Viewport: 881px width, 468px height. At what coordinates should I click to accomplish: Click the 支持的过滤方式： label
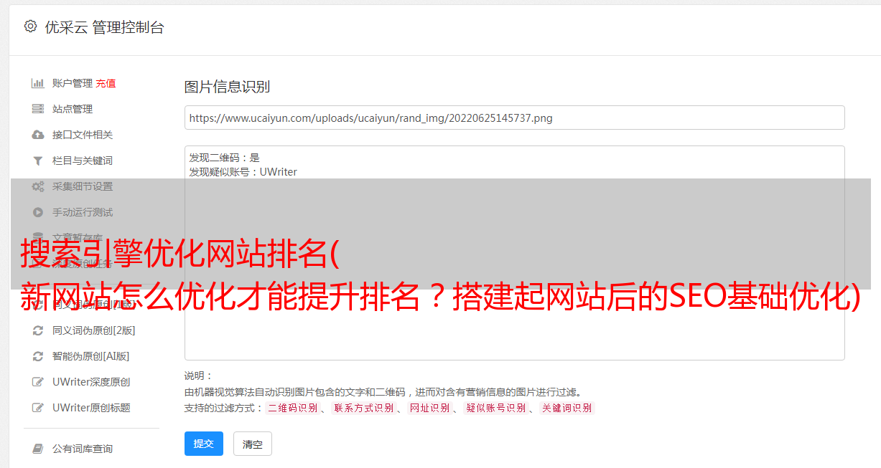(x=224, y=408)
